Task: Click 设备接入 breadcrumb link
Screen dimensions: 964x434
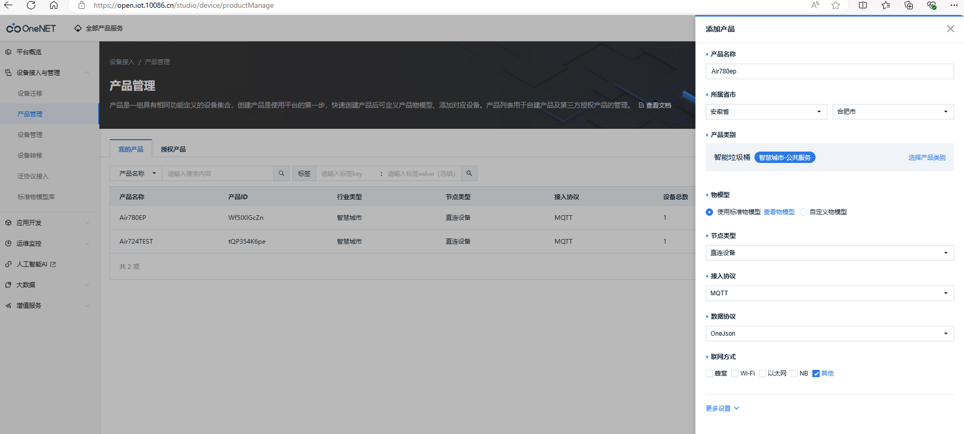Action: pos(122,62)
